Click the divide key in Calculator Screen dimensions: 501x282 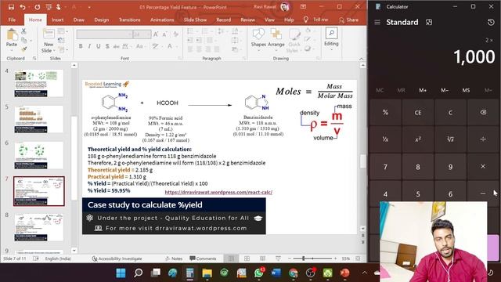point(483,139)
